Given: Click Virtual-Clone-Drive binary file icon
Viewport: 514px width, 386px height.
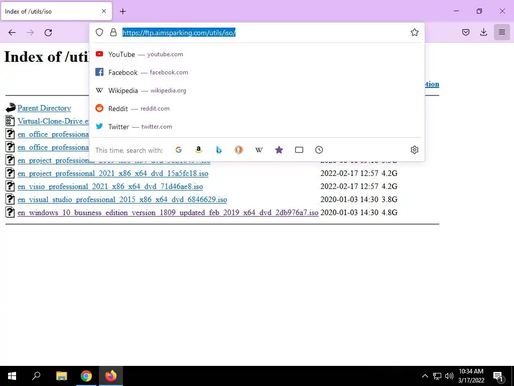Looking at the screenshot, I should pyautogui.click(x=10, y=121).
